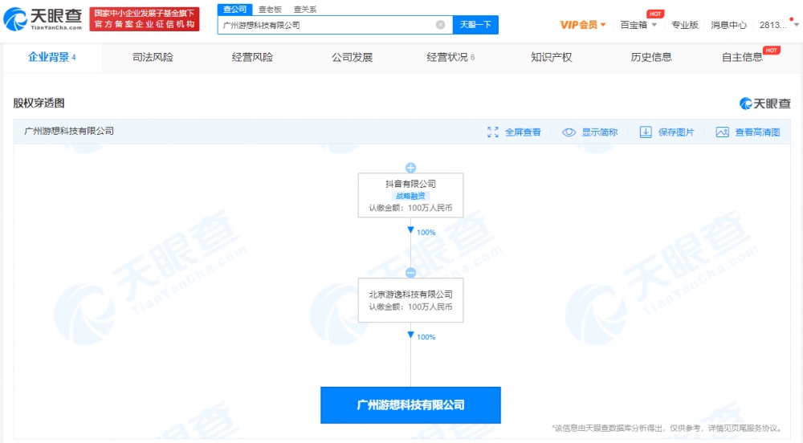Click the 股权穿透图 heading
803x443 pixels.
tap(39, 103)
